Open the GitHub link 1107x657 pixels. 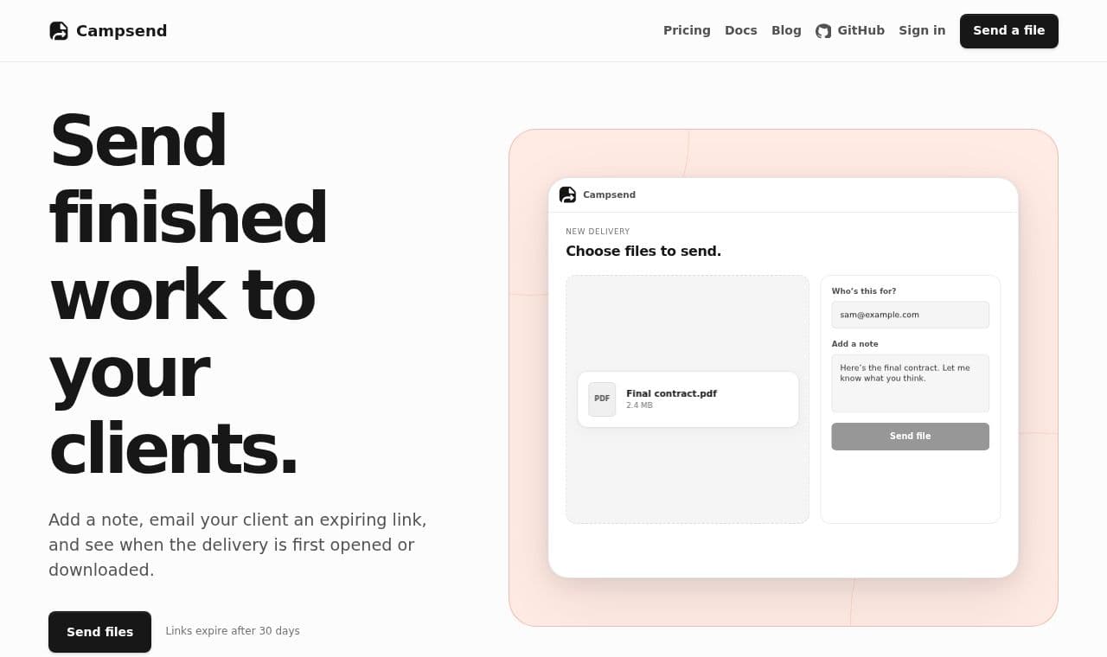pyautogui.click(x=850, y=30)
